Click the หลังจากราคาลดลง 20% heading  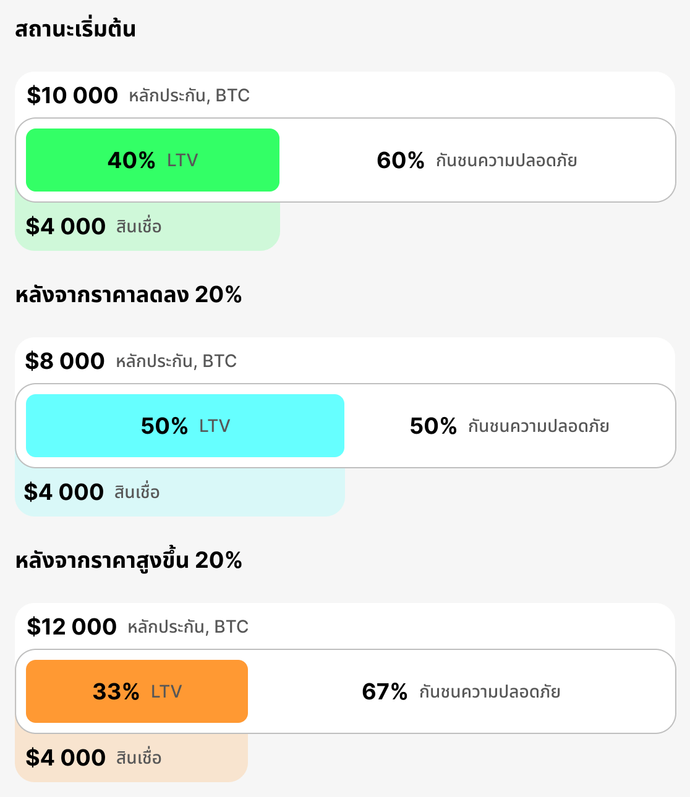pyautogui.click(x=128, y=295)
